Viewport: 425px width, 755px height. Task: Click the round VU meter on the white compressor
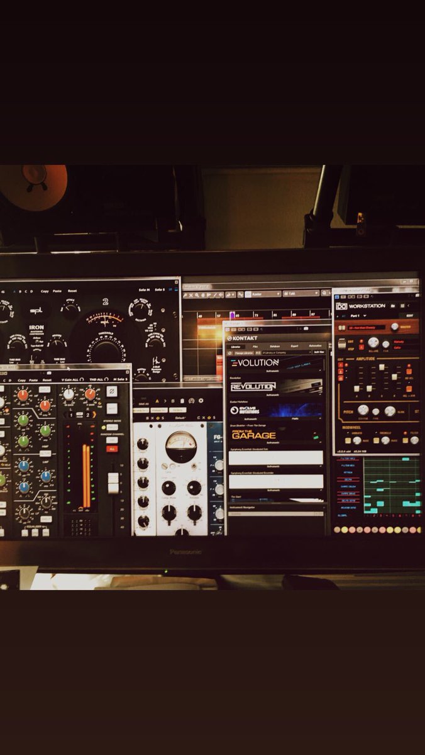coord(181,447)
